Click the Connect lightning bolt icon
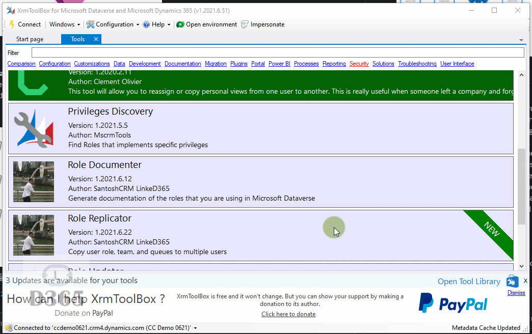This screenshot has height=334, width=532. pos(12,24)
